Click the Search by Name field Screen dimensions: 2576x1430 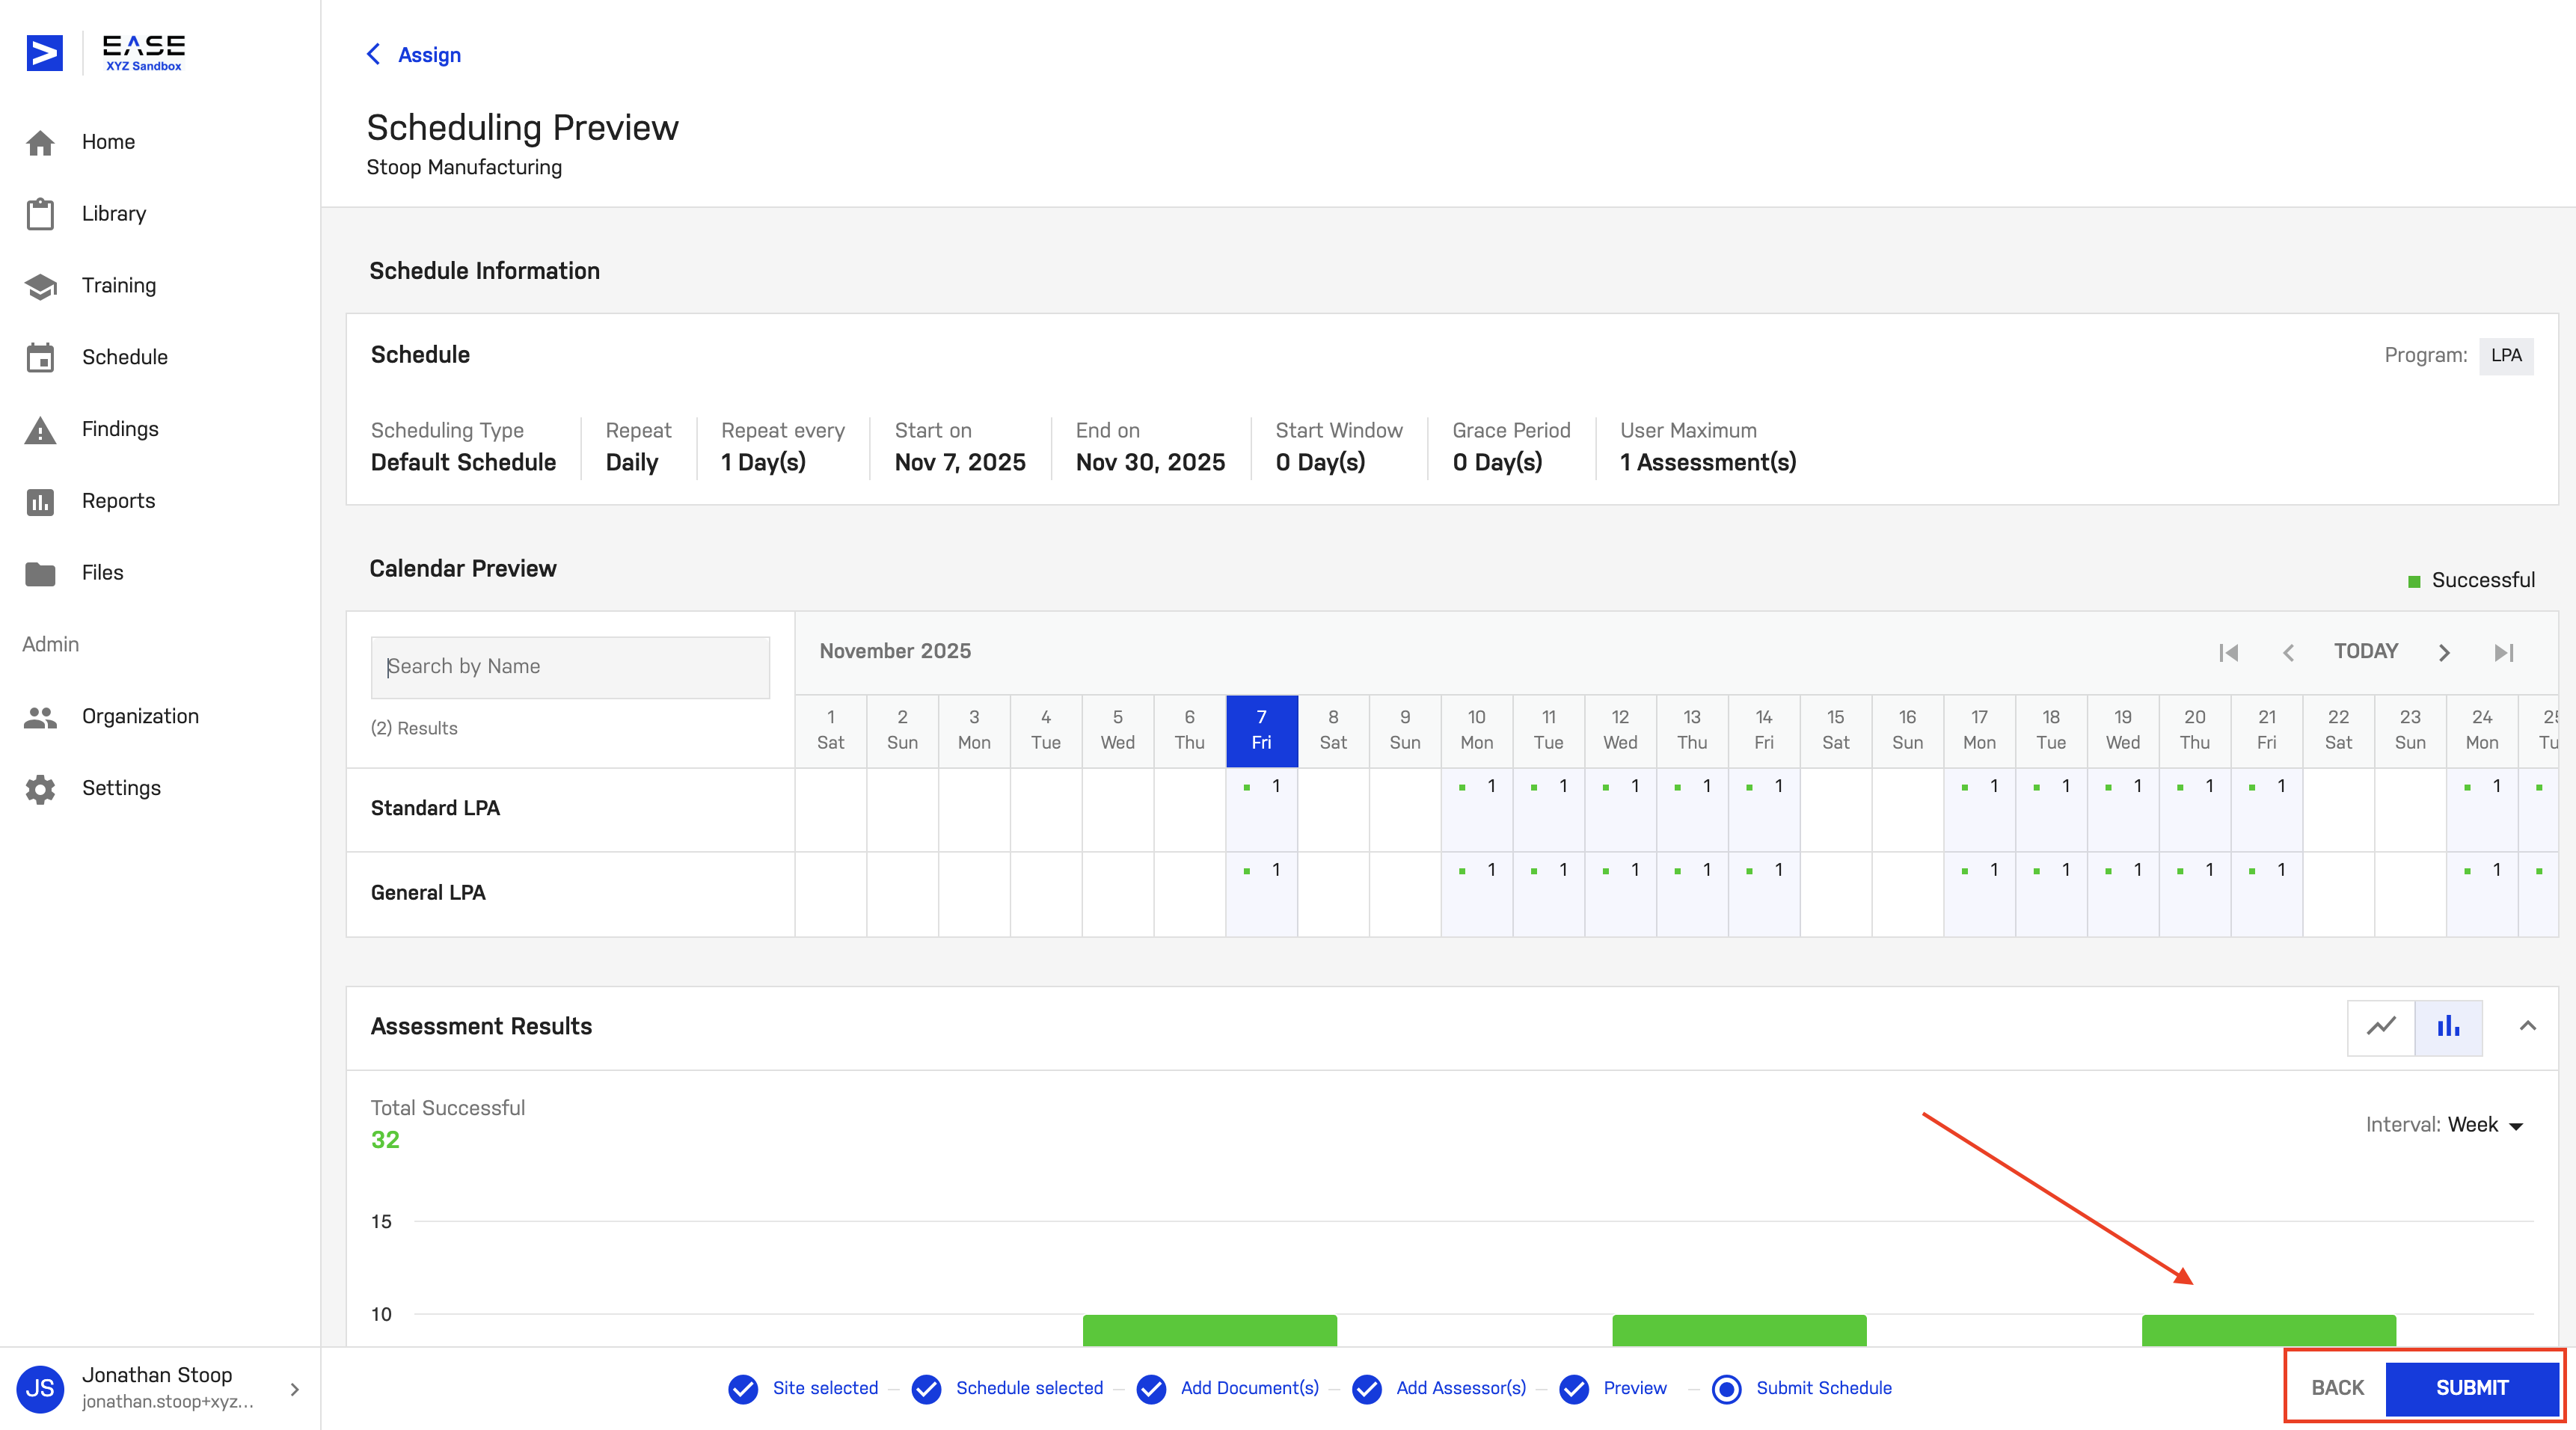click(569, 666)
